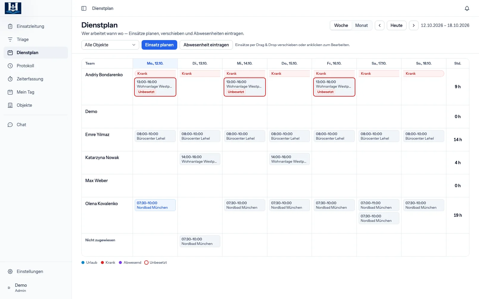Click the Mo., 12.10. column header
479x299 pixels.
pyautogui.click(x=155, y=63)
